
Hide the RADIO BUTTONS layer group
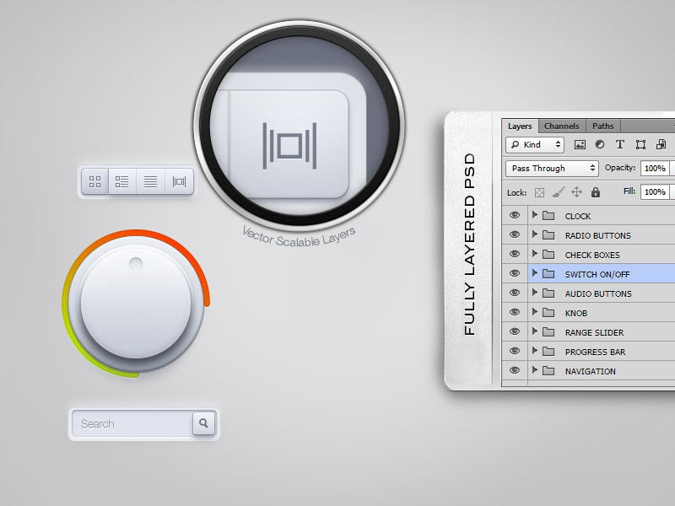(x=515, y=234)
